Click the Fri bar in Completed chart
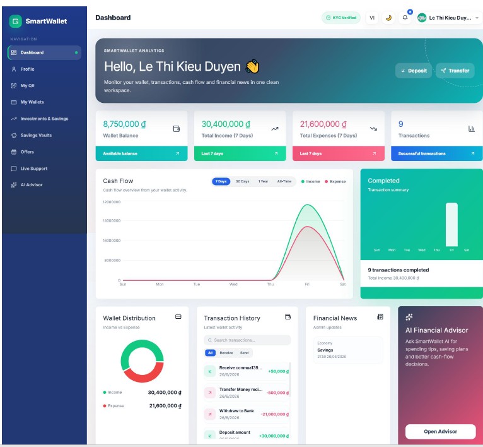Image resolution: width=483 pixels, height=447 pixels. 451,224
